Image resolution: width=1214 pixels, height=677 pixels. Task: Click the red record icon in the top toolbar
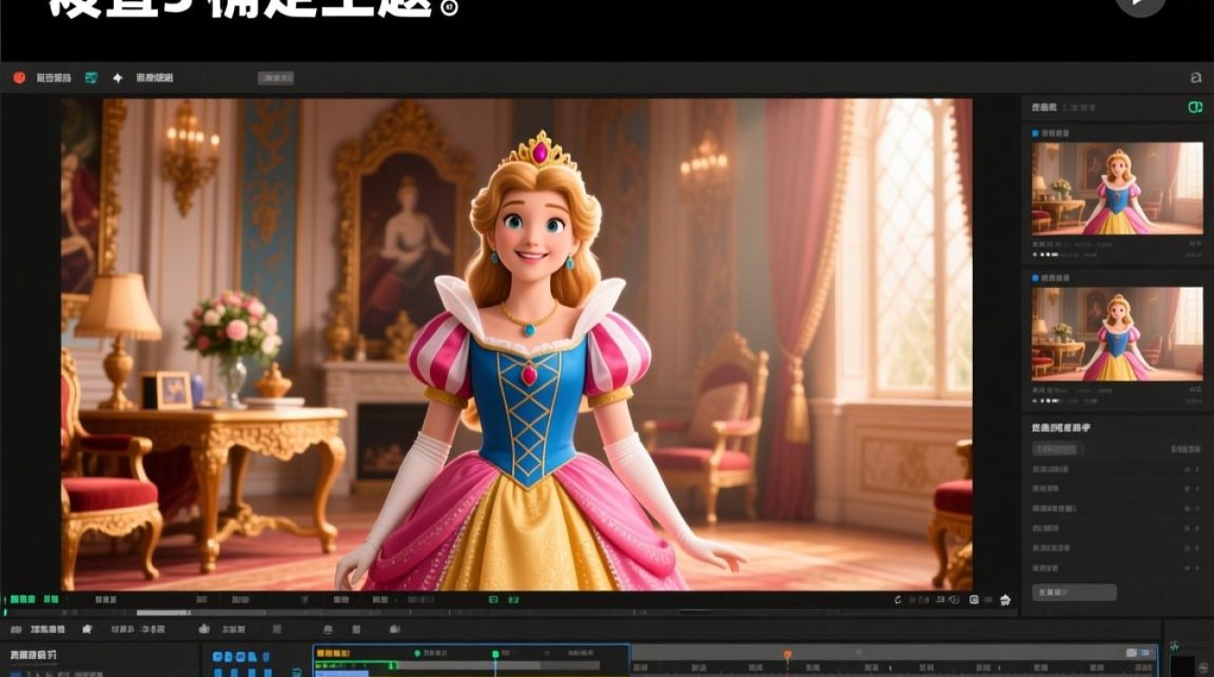click(x=19, y=78)
